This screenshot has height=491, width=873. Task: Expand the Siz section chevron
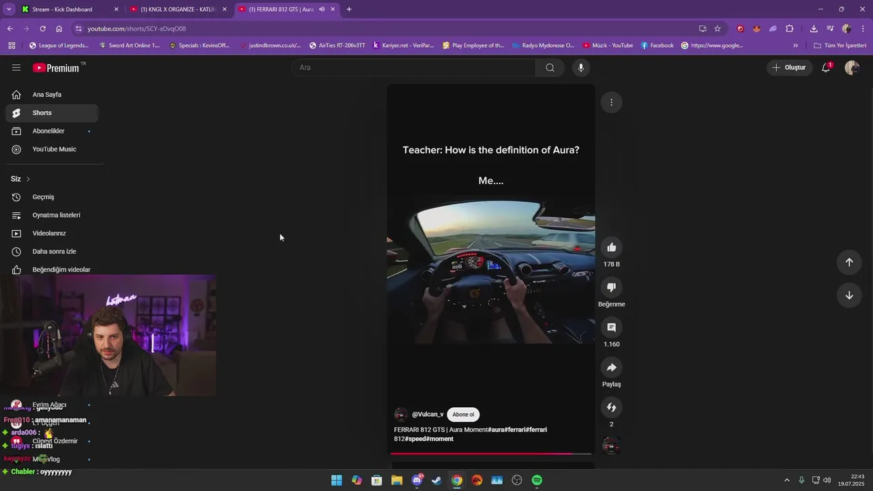(x=28, y=179)
